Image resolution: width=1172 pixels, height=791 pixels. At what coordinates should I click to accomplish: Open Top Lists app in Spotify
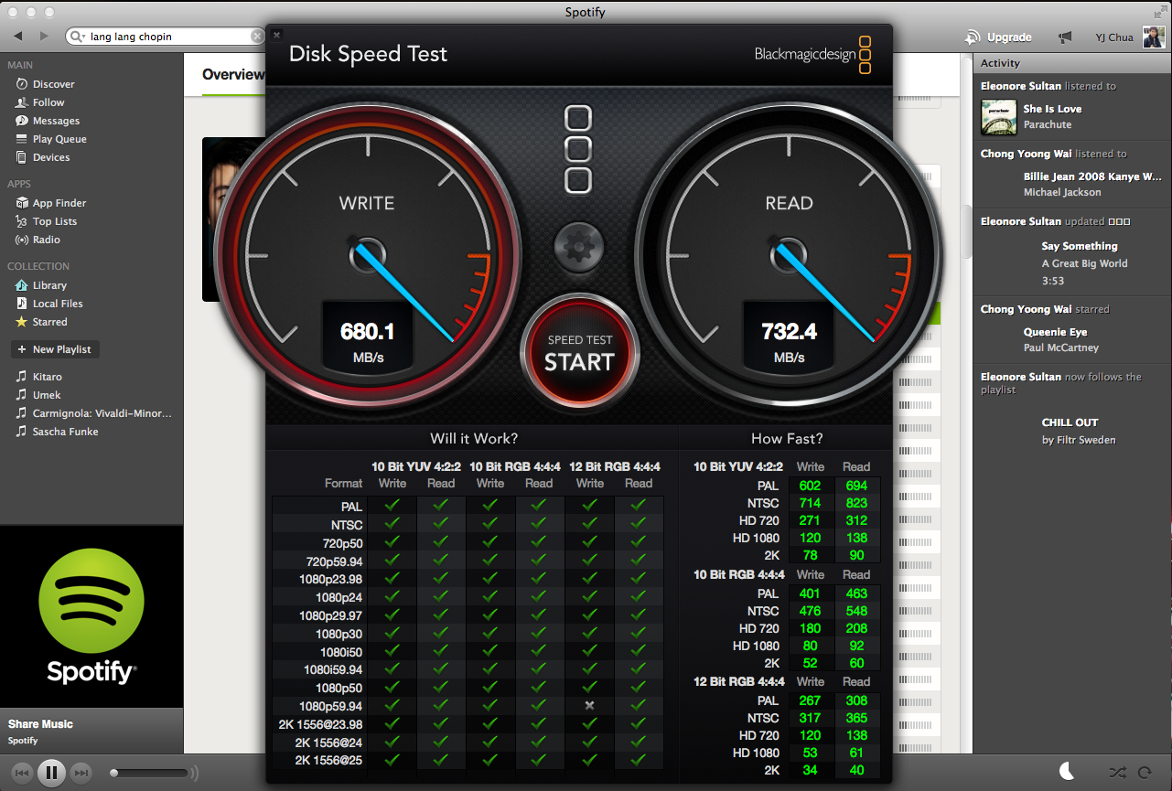click(x=55, y=221)
